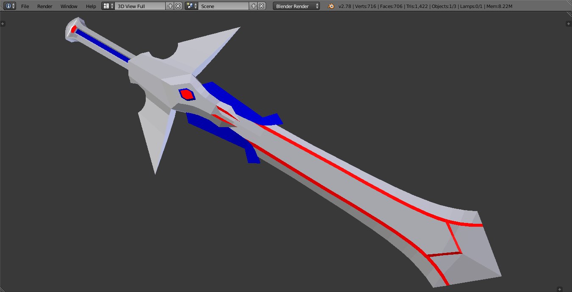This screenshot has width=572, height=292.
Task: Click the X to unlink the 'Scene' datablock
Action: click(261, 6)
